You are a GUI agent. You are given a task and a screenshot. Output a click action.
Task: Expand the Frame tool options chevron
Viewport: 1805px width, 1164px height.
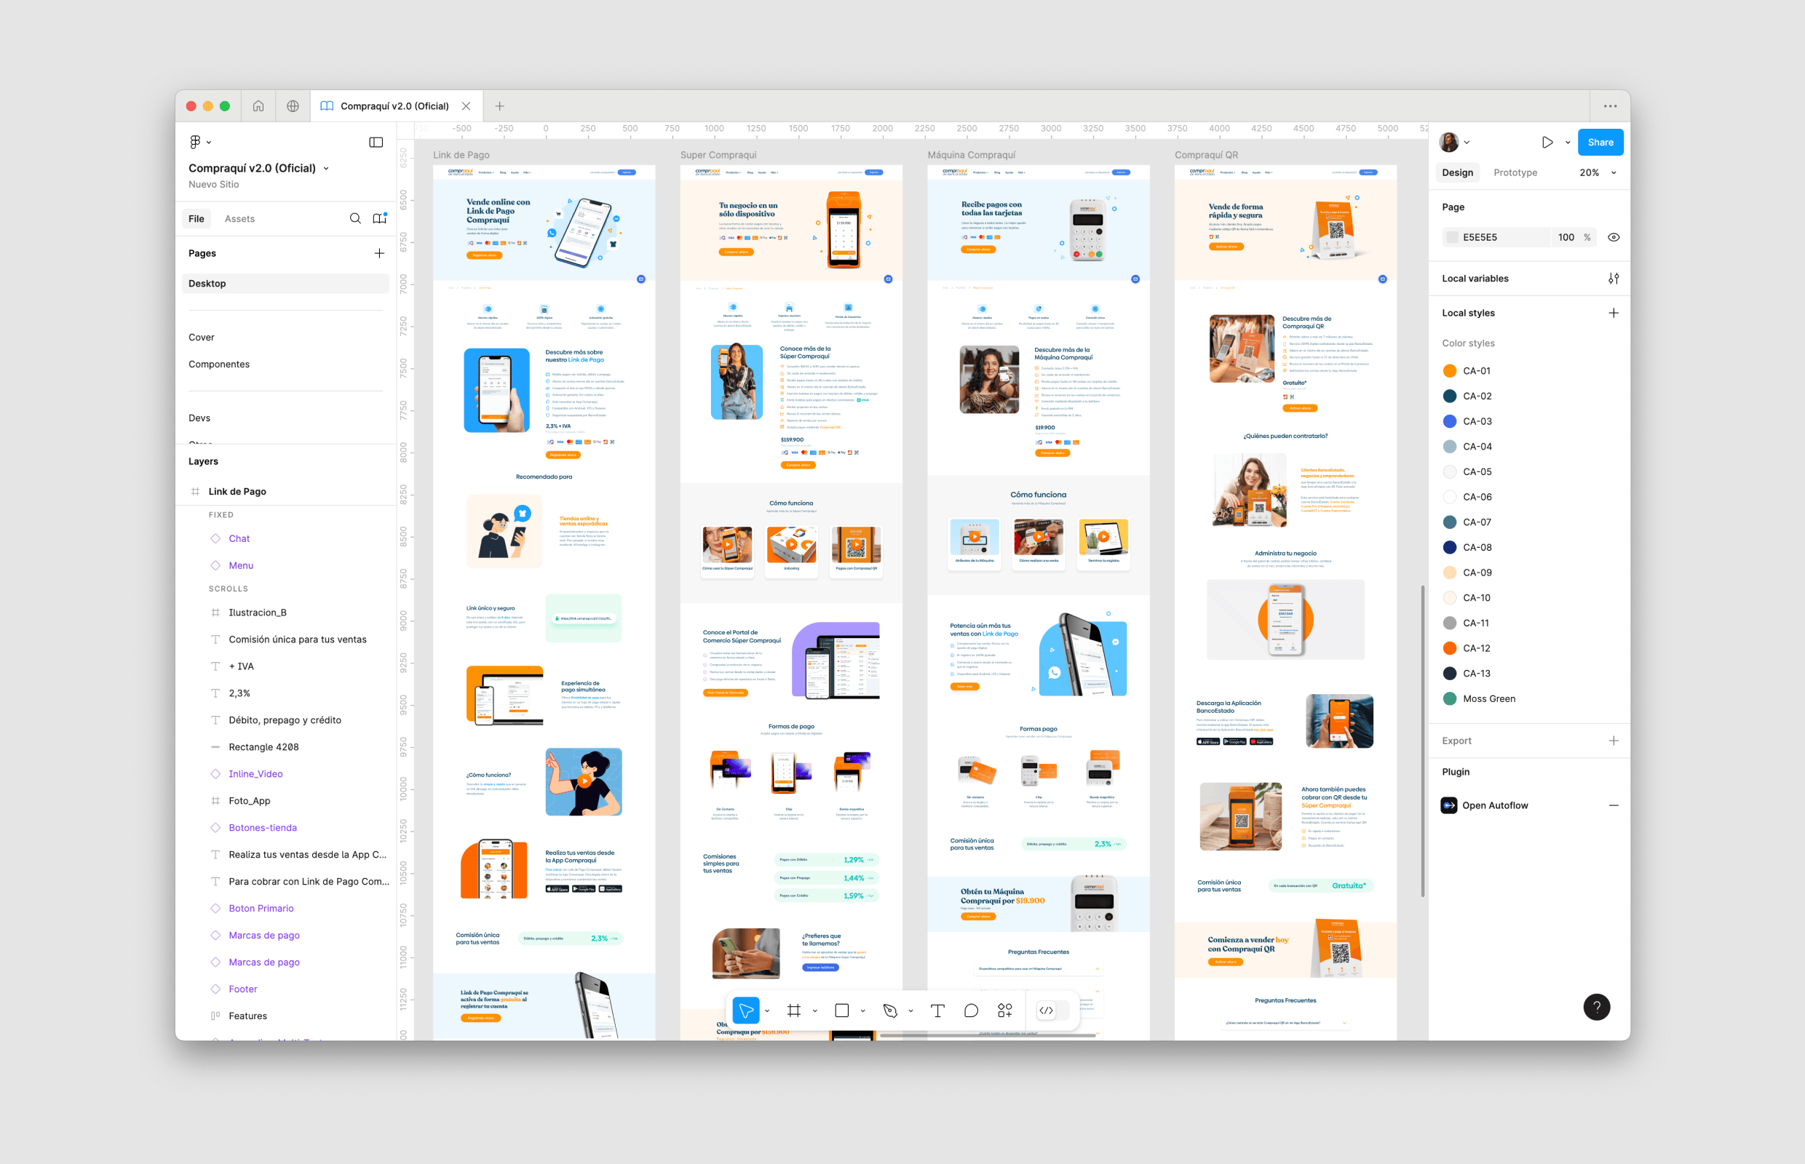point(815,1011)
